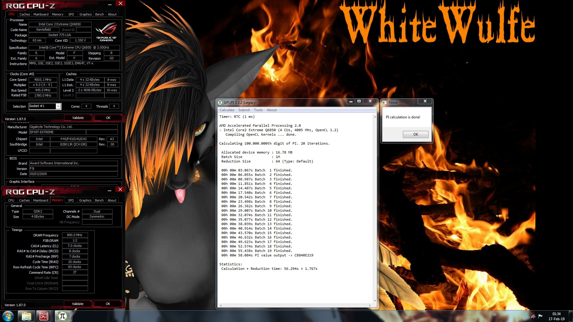Click BIOS Date value 09/03/2009

73,174
